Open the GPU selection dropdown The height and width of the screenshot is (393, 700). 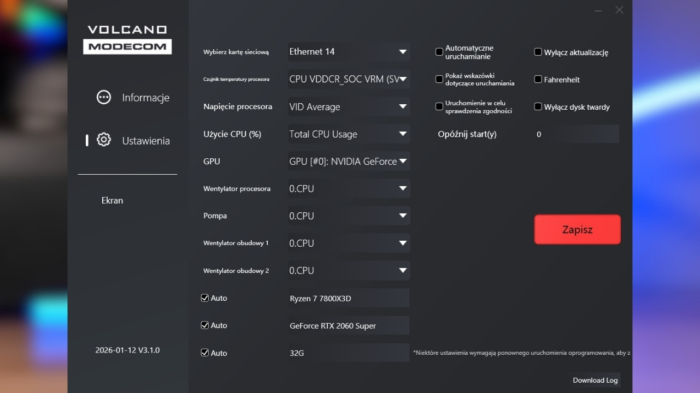click(349, 162)
